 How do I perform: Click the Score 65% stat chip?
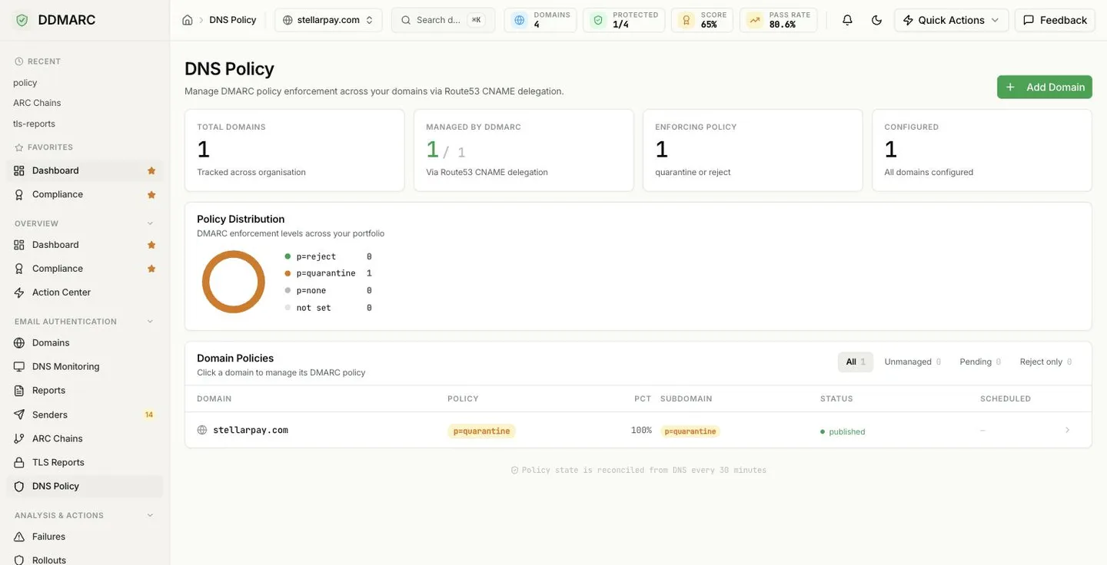click(702, 20)
